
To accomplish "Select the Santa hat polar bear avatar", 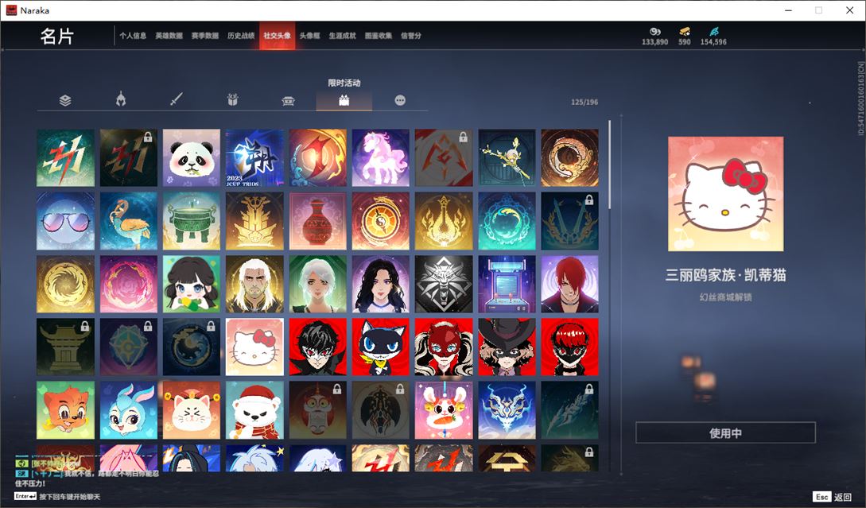I will [x=254, y=409].
